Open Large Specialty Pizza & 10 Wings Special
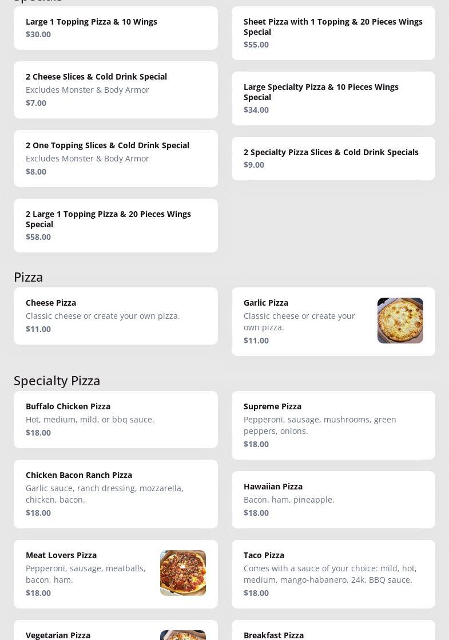Viewport: 449px width, 640px height. pyautogui.click(x=333, y=98)
